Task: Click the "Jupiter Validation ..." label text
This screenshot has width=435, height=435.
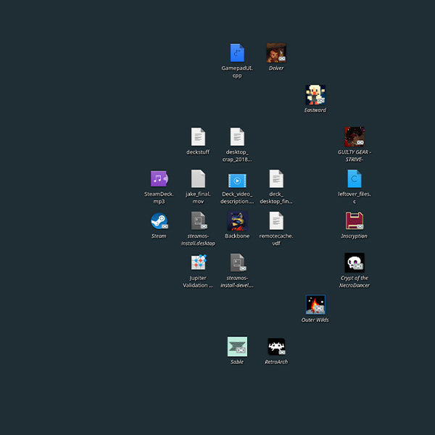Action: coord(198,281)
